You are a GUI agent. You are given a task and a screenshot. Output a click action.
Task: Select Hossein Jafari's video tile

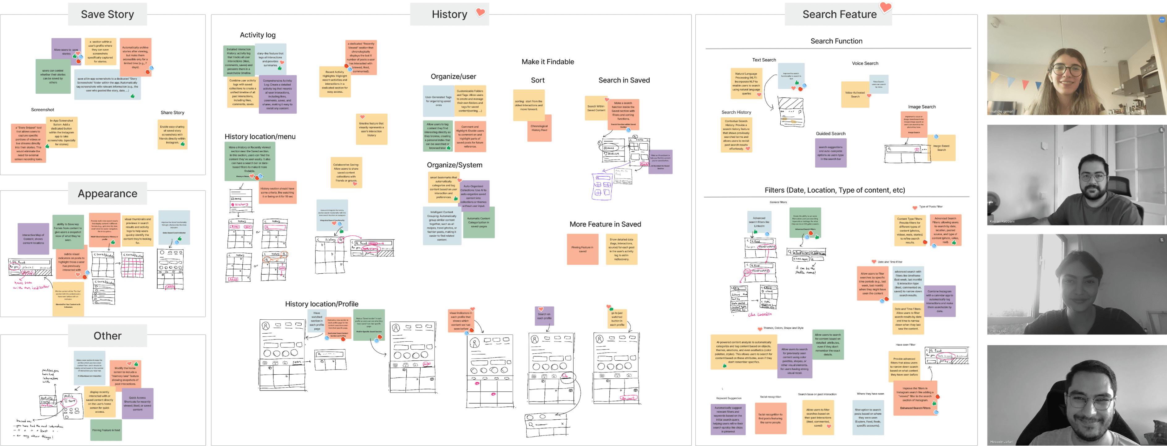[x=1077, y=395]
